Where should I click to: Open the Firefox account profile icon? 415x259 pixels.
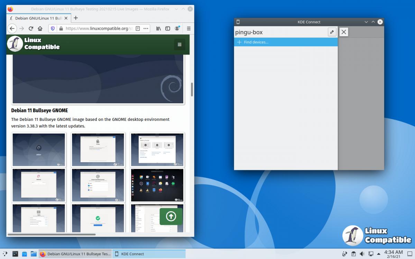177,29
